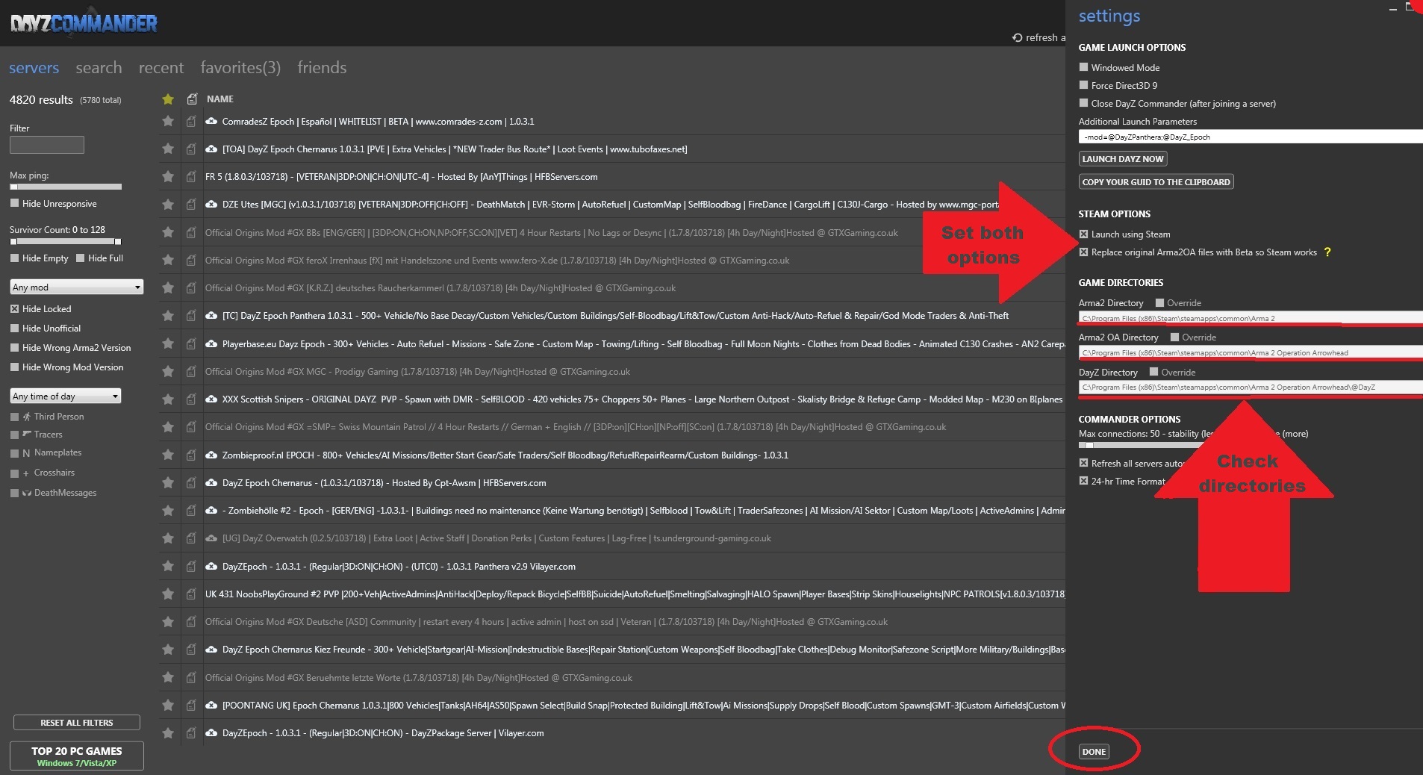Click notes icon for Zombiehölle #2 server
This screenshot has width=1423, height=775.
click(191, 510)
